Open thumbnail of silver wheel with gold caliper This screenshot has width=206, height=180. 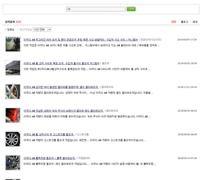[13, 91]
